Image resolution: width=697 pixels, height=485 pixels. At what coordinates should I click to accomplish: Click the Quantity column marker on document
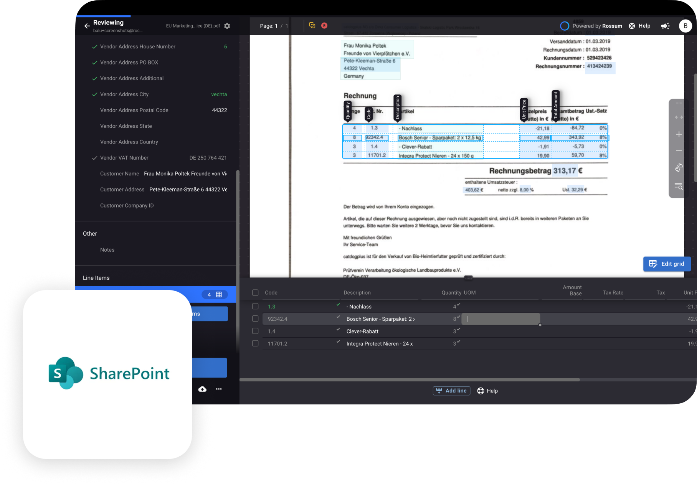point(348,111)
